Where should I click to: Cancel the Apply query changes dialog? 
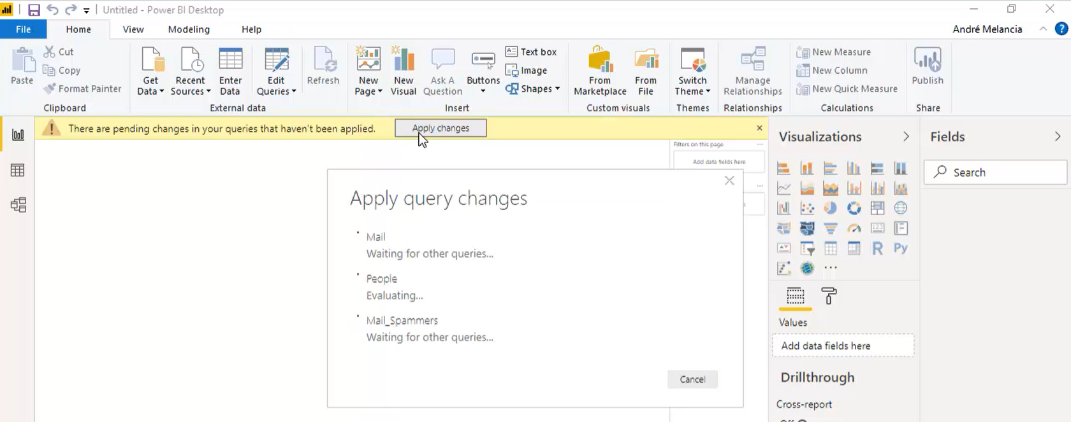[692, 379]
